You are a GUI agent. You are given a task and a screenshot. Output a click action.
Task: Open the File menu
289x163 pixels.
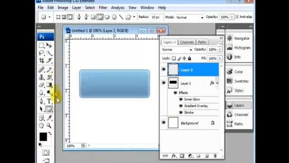[41, 8]
